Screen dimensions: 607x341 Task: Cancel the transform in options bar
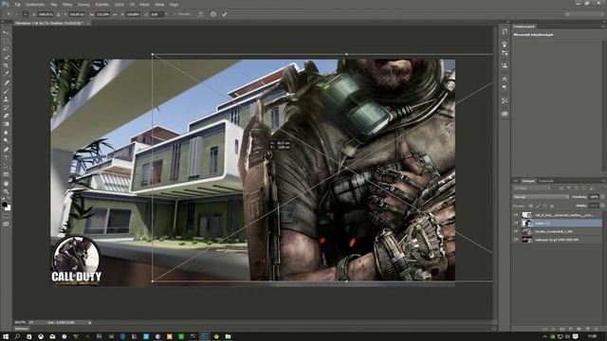(x=213, y=14)
